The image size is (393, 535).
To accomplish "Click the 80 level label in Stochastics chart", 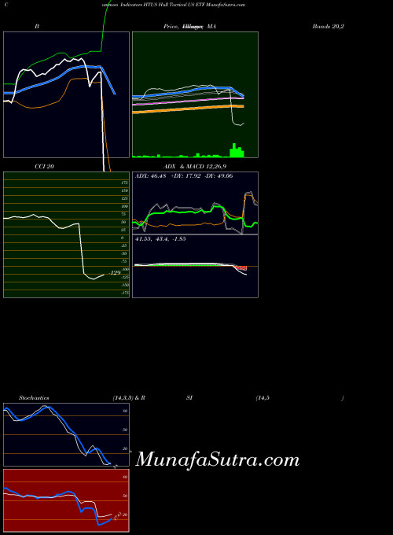I will pyautogui.click(x=125, y=411).
